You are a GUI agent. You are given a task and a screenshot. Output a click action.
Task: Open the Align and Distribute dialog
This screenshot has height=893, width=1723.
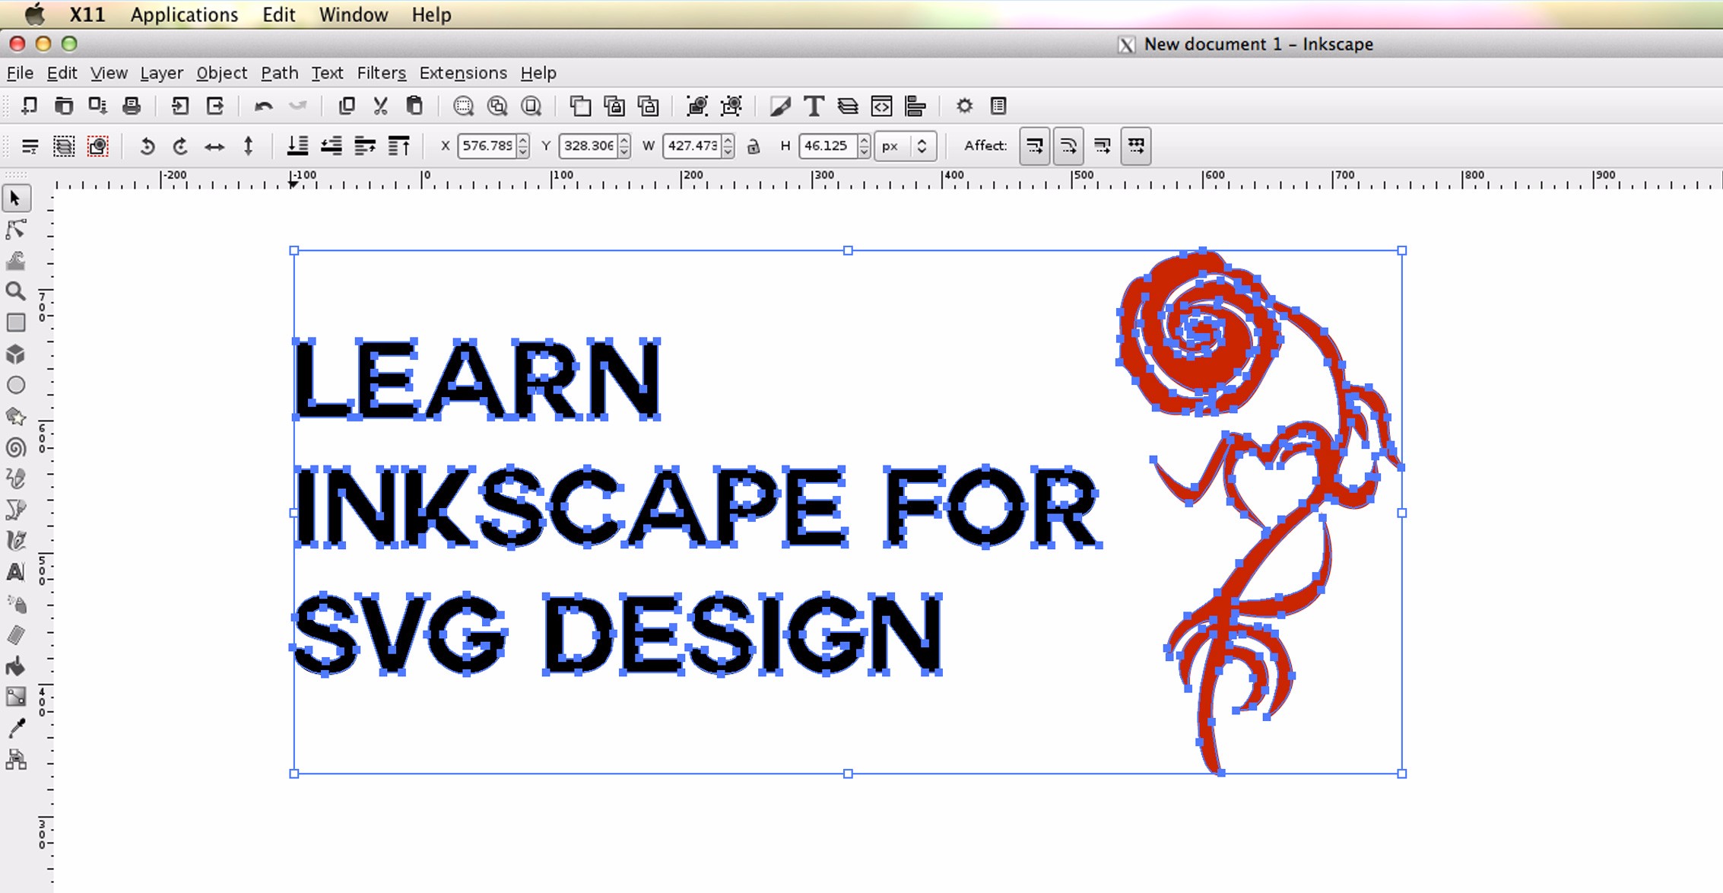915,106
